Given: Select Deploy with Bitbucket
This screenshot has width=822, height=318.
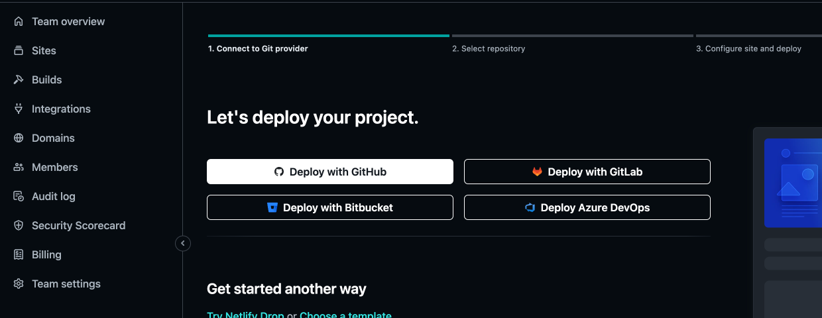Looking at the screenshot, I should (330, 207).
